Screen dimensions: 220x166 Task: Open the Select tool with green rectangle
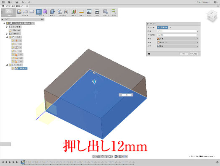pyautogui.click(x=114, y=12)
